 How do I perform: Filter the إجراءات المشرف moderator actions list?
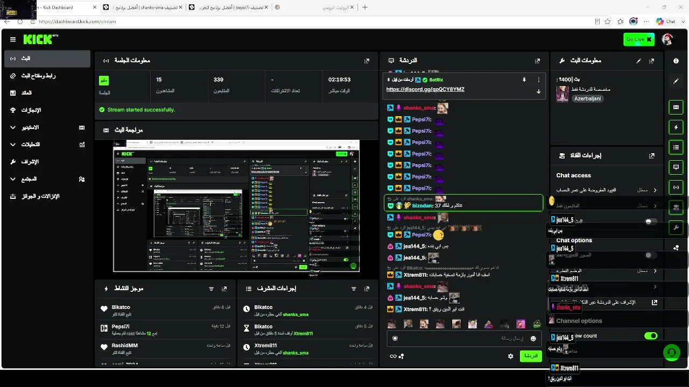[354, 289]
